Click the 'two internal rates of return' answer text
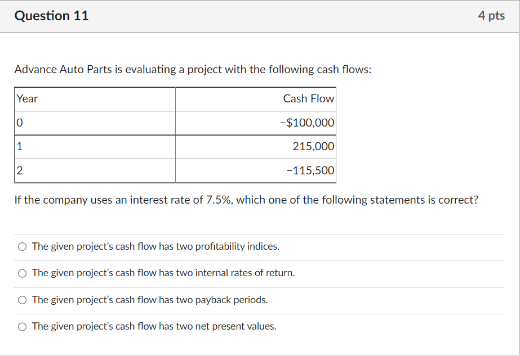 point(163,273)
